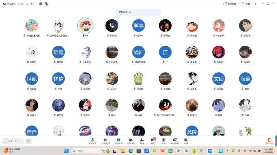Viewport: 277px width, 155px height.
Task: Open the AI assistant (AI小助手)
Action: tap(174, 141)
